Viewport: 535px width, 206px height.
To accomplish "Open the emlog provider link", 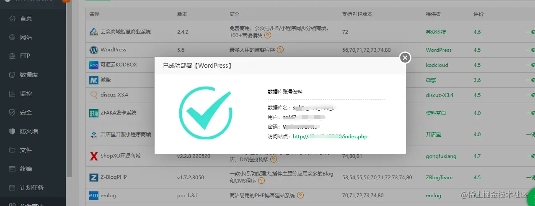I will [433, 195].
